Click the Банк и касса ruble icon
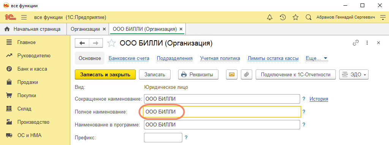The height and width of the screenshot is (145, 389). pos(9,69)
